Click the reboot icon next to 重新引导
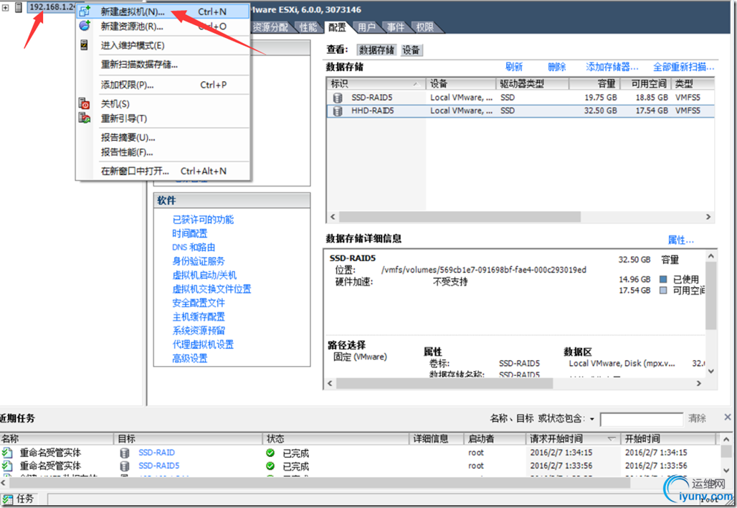The height and width of the screenshot is (508, 737). pos(85,118)
